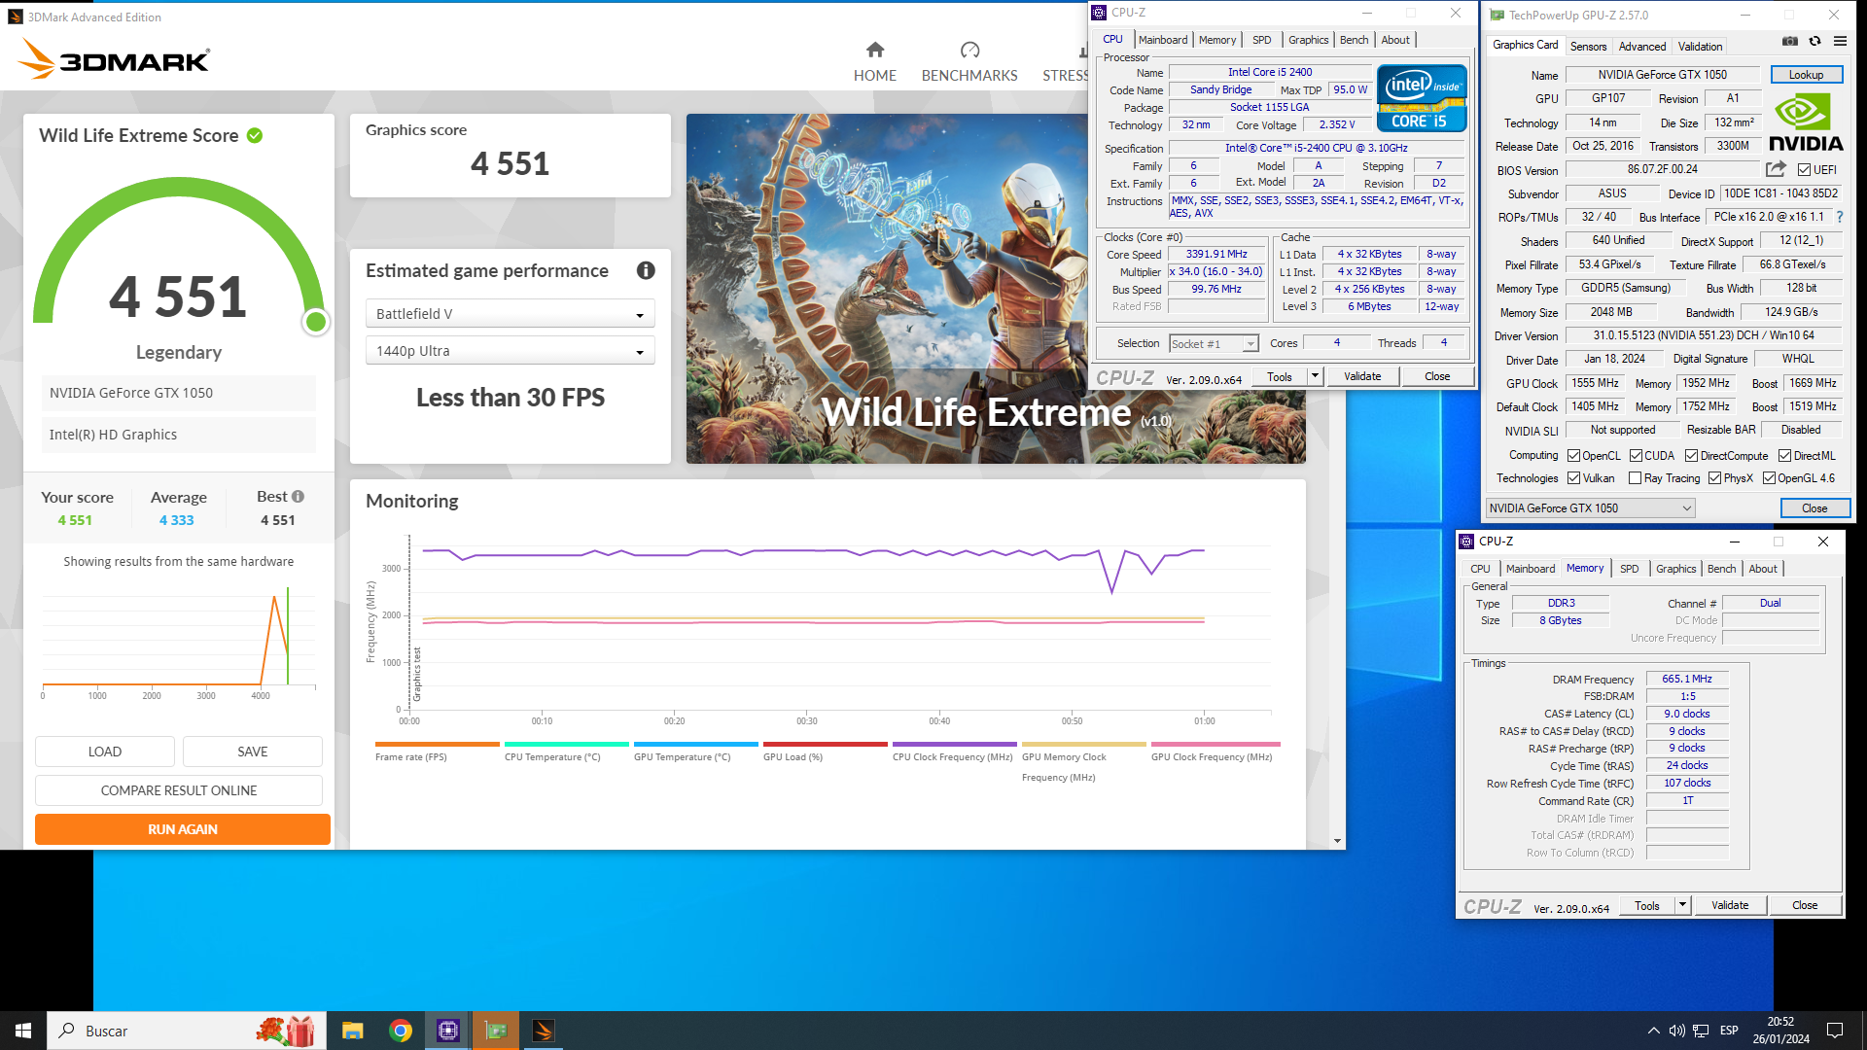Image resolution: width=1867 pixels, height=1050 pixels.
Task: Click the Frame rate (FPS) orange legend swatch
Action: click(x=438, y=745)
